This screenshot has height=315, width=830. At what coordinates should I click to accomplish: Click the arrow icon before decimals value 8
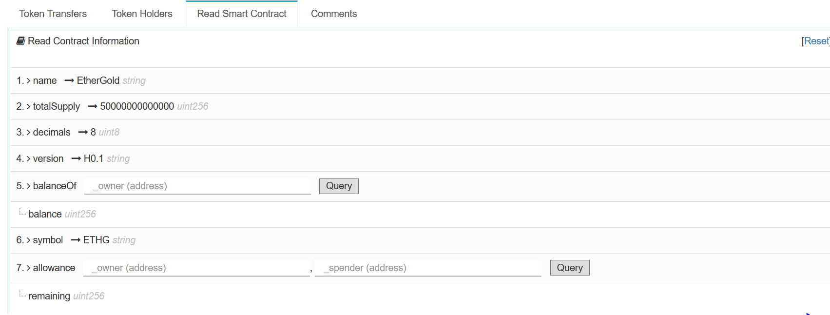83,132
